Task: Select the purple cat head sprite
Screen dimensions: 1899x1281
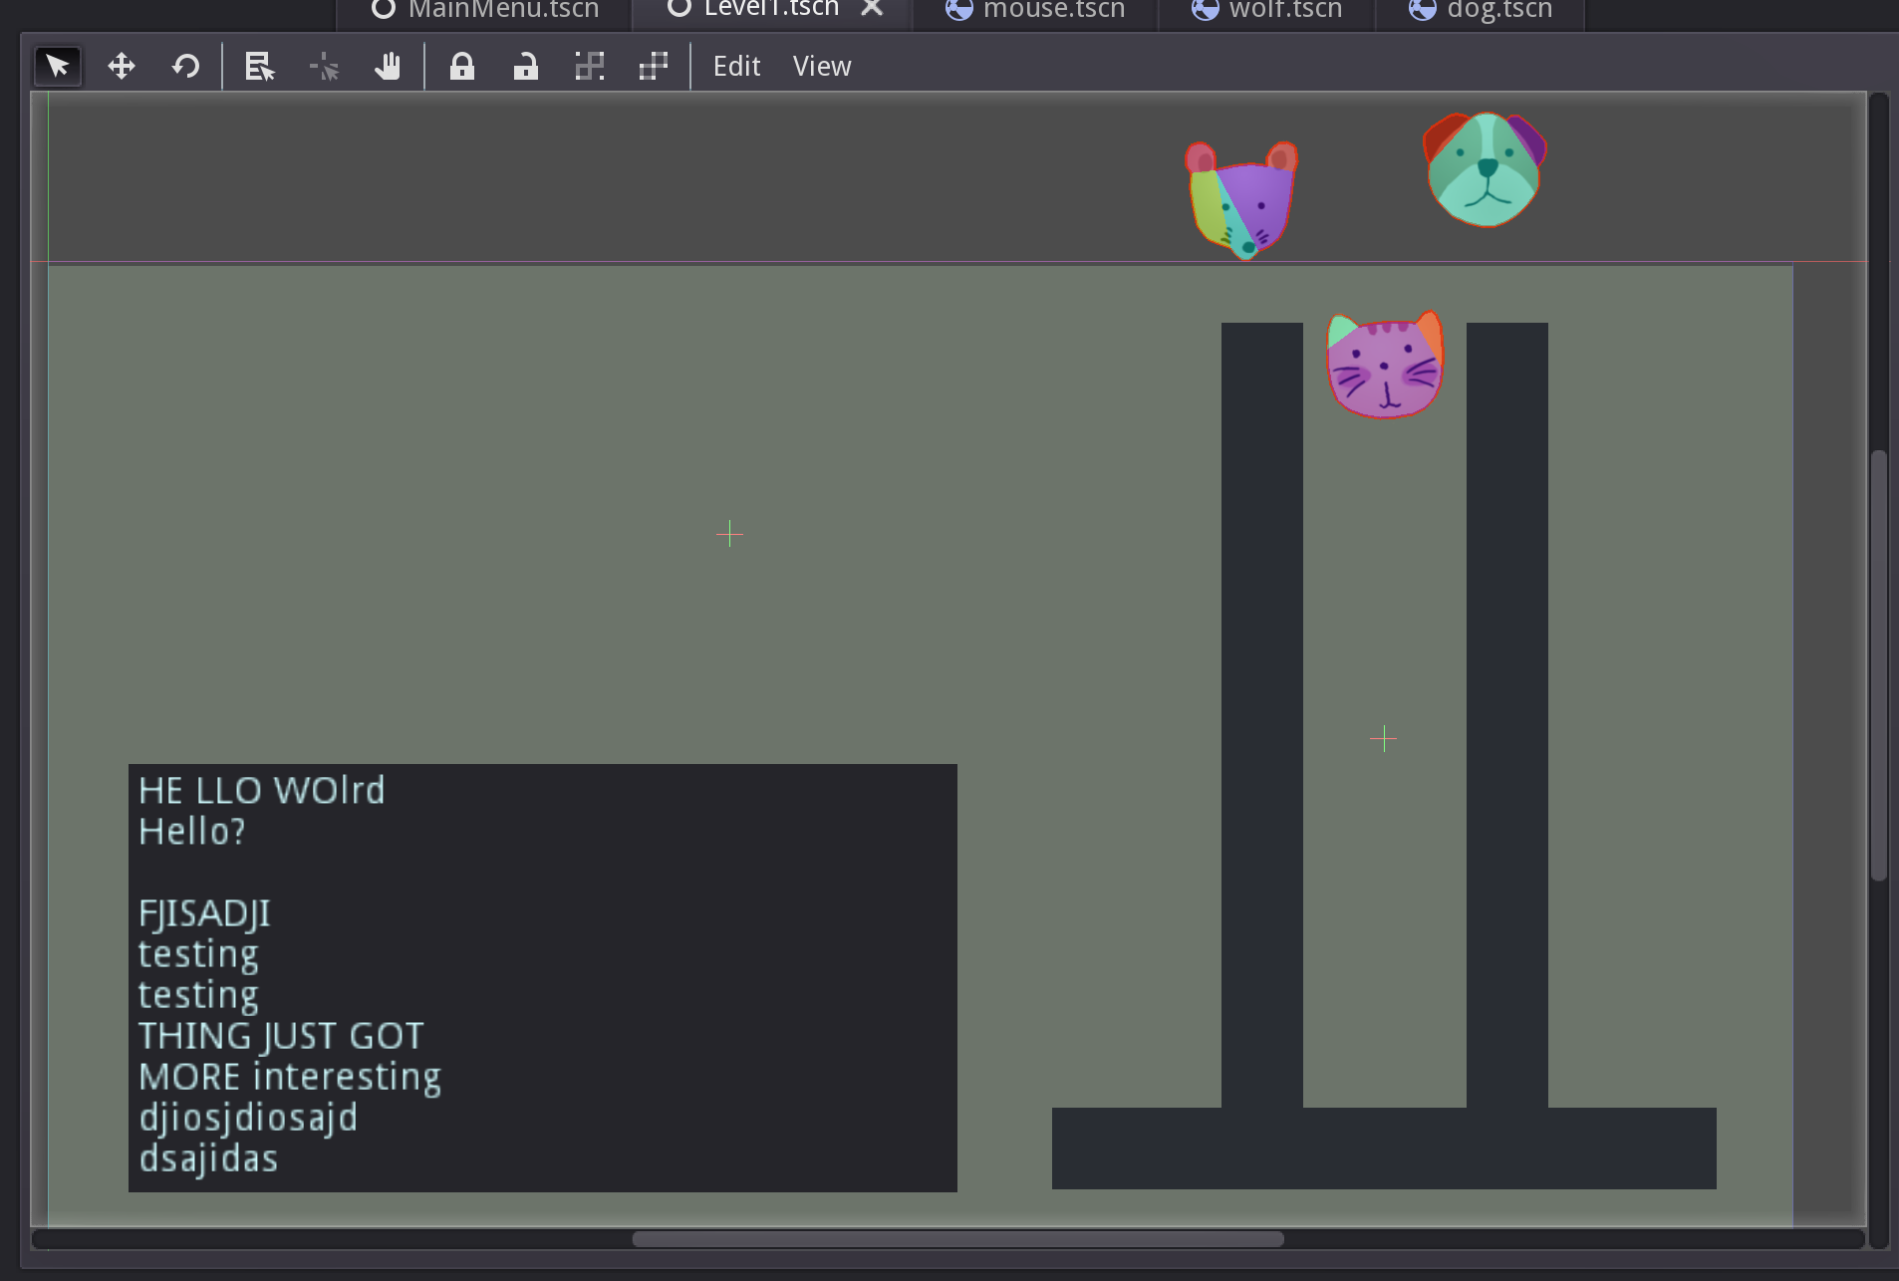Action: 1385,365
